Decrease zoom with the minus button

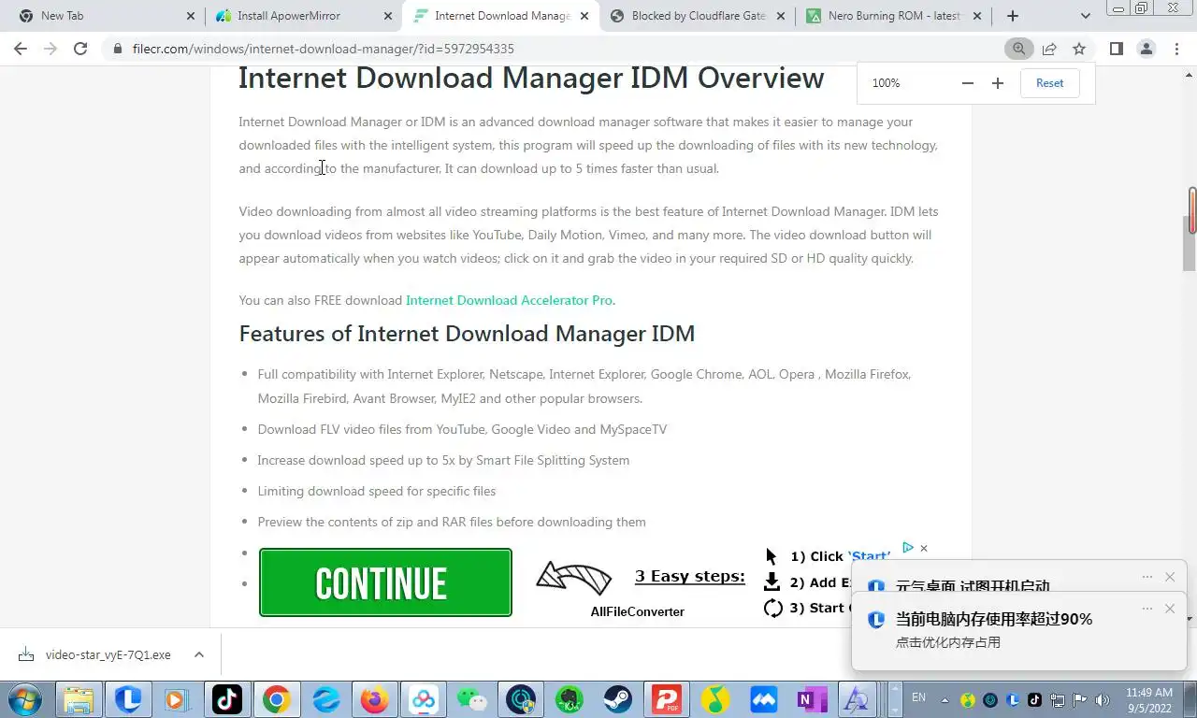(968, 83)
